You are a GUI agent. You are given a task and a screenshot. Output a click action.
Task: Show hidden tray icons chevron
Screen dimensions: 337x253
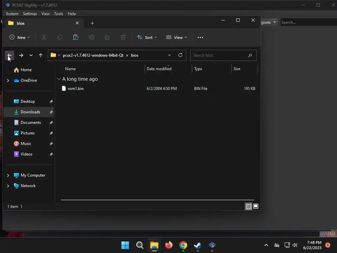(266, 245)
